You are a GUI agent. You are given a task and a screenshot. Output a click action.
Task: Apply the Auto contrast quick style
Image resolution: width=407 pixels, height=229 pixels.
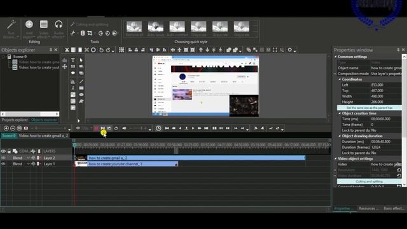click(177, 29)
